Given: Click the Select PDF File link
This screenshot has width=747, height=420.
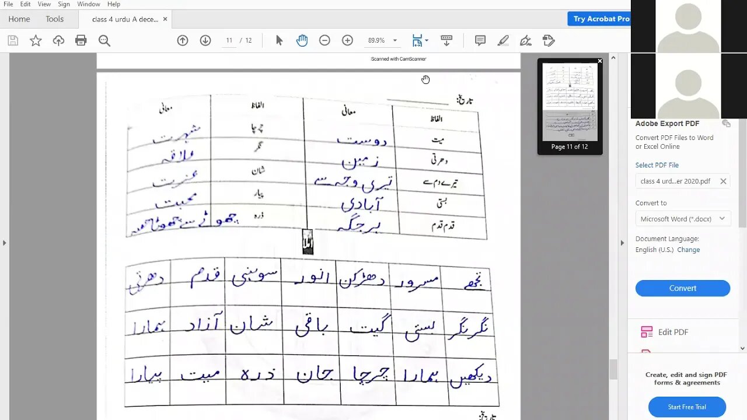Looking at the screenshot, I should [x=657, y=165].
